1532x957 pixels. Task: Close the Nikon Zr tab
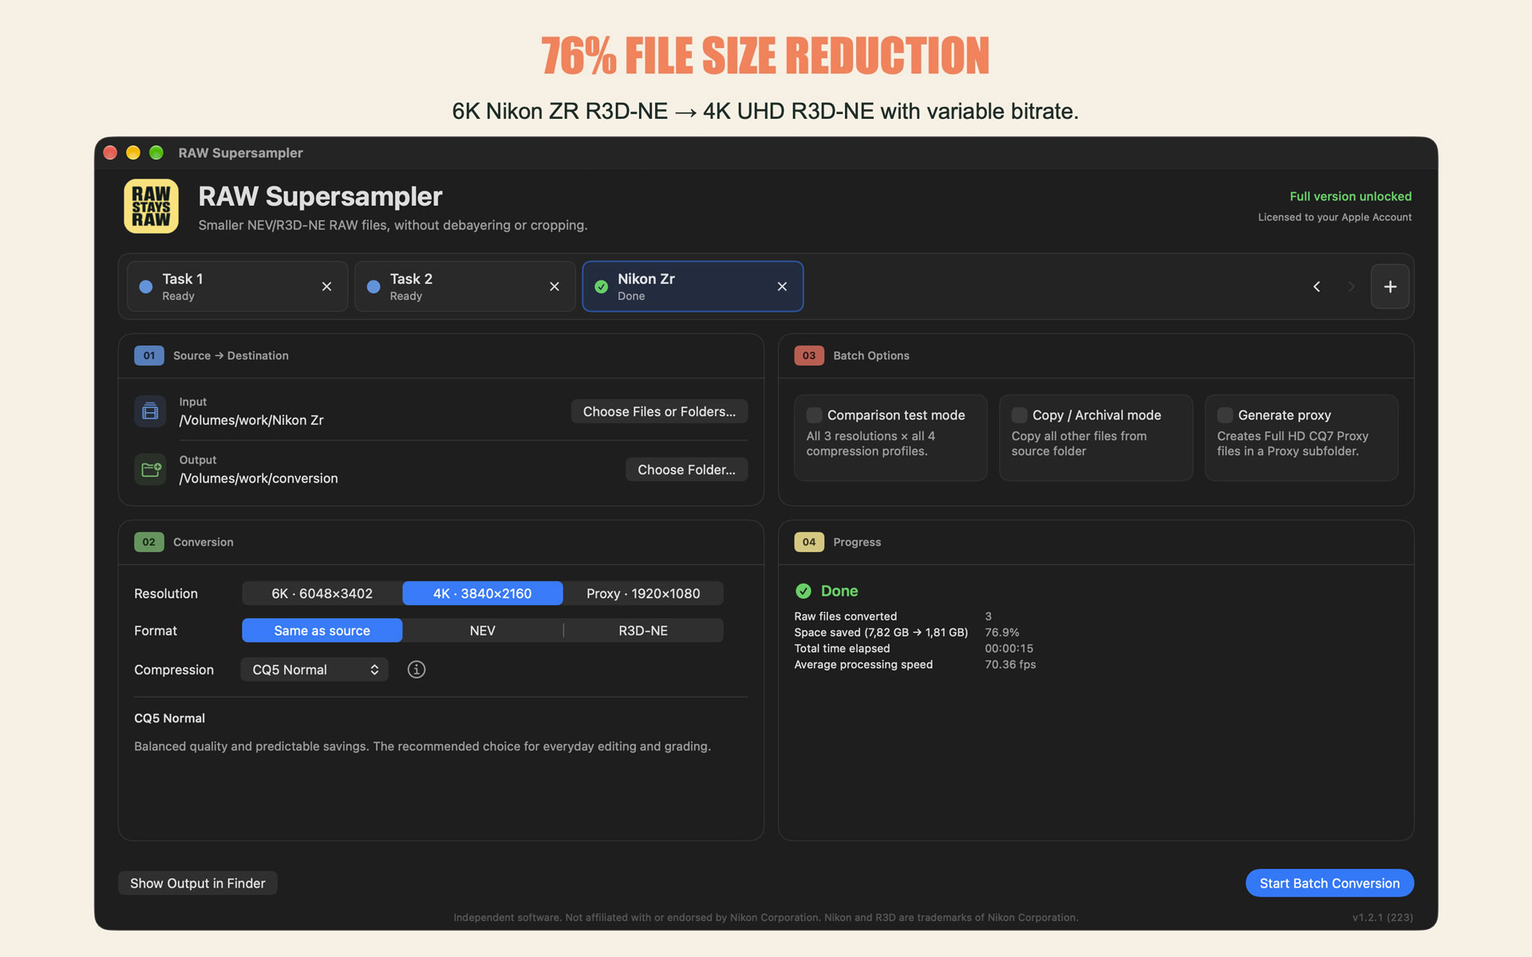point(782,286)
